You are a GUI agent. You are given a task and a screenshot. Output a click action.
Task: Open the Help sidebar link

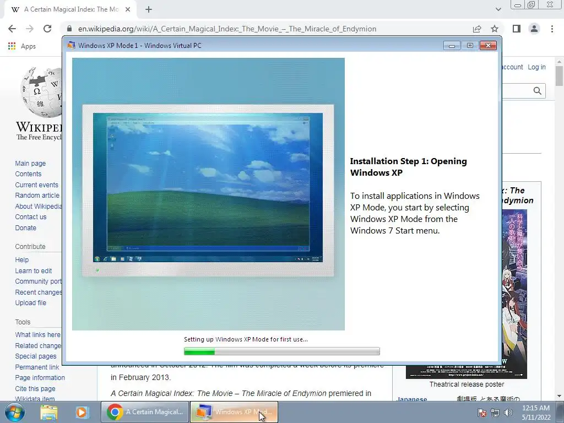[x=21, y=260]
